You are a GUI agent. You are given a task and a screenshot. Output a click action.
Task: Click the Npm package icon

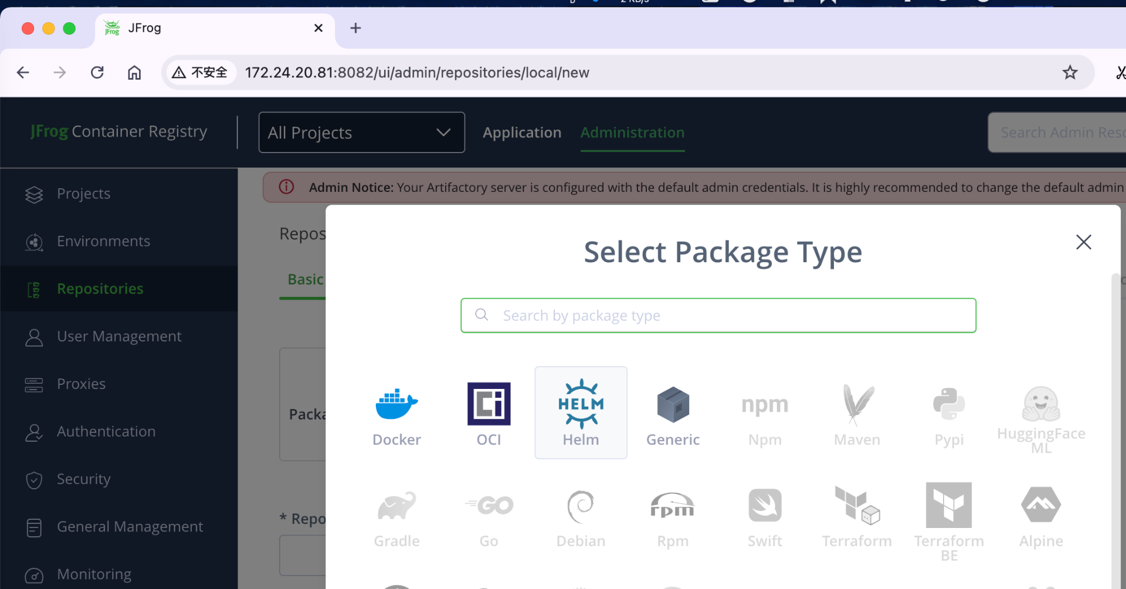[x=765, y=405]
